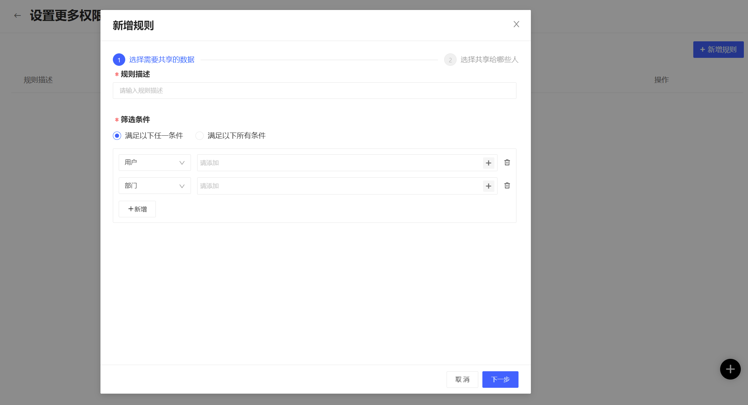This screenshot has width=748, height=405.
Task: Click plus icon in 部门 condition row
Action: click(488, 186)
